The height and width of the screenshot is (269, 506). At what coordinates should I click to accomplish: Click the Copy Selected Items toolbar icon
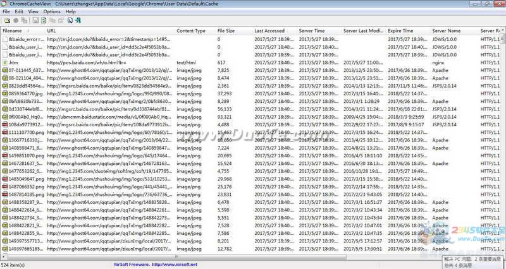click(x=52, y=20)
